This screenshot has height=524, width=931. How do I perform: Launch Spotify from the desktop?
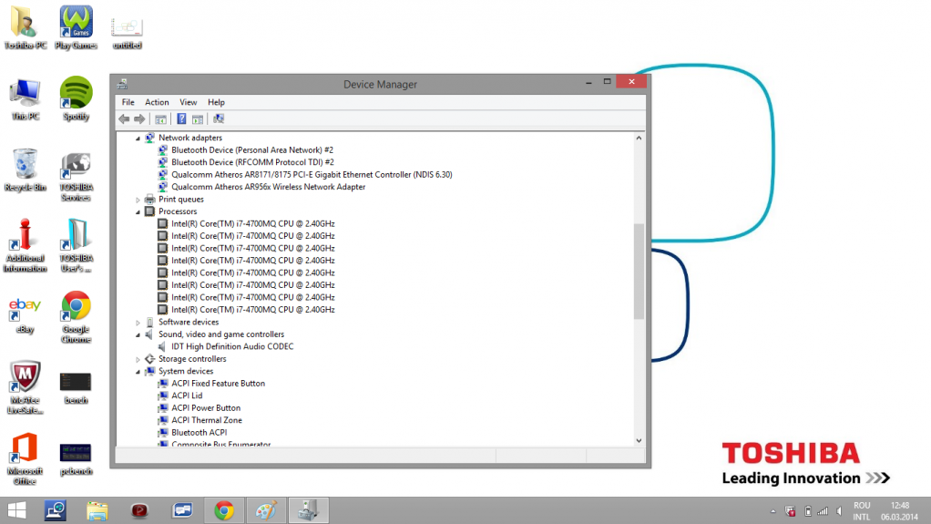(76, 98)
